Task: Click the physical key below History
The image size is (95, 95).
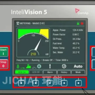Action: pos(64,83)
